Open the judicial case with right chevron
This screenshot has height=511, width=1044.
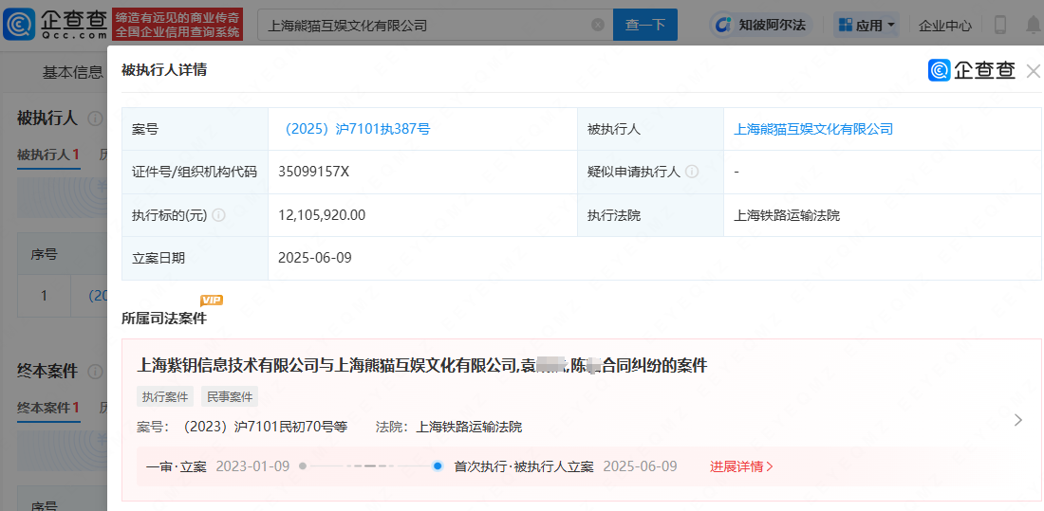click(1018, 420)
